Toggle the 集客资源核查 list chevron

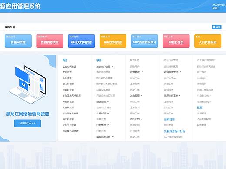click(x=113, y=137)
